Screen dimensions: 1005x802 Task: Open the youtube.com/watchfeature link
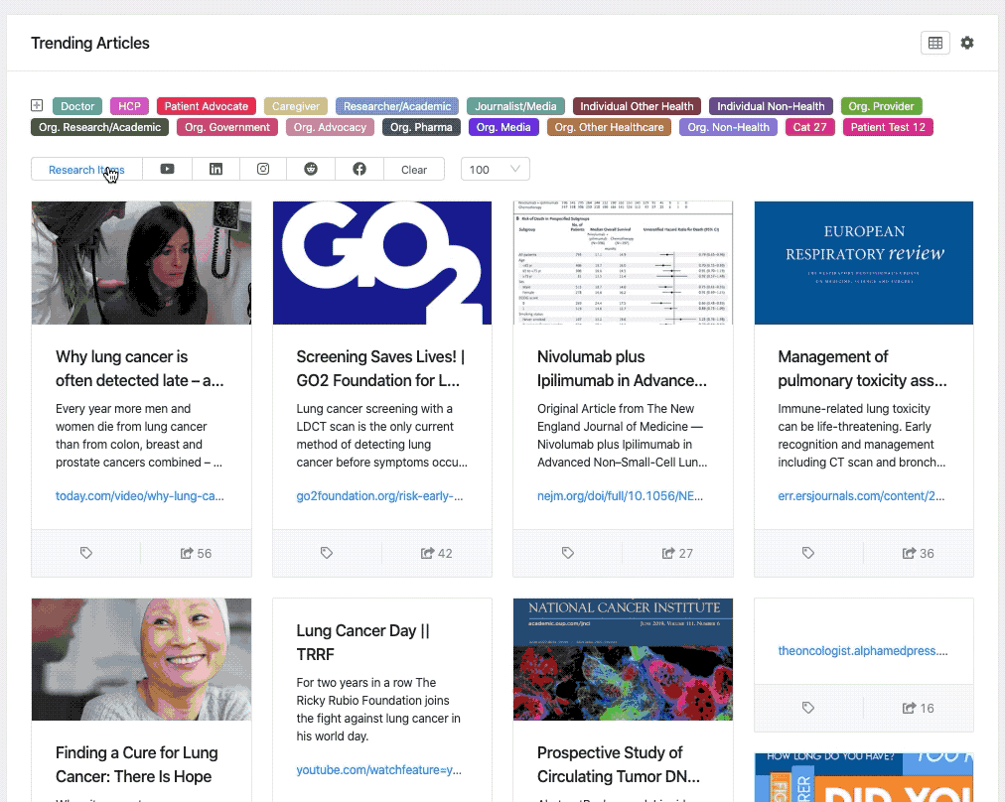tap(378, 770)
